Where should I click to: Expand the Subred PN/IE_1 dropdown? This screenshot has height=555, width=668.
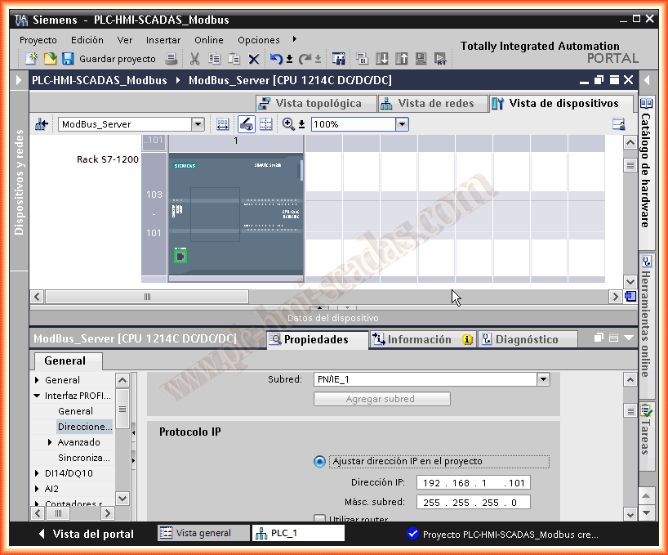pyautogui.click(x=543, y=379)
